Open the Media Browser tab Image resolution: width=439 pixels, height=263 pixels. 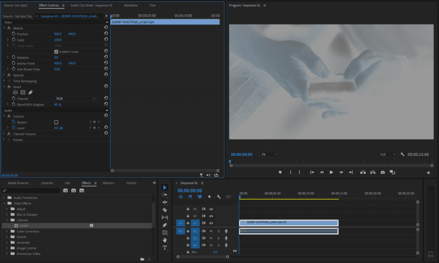[x=18, y=183]
